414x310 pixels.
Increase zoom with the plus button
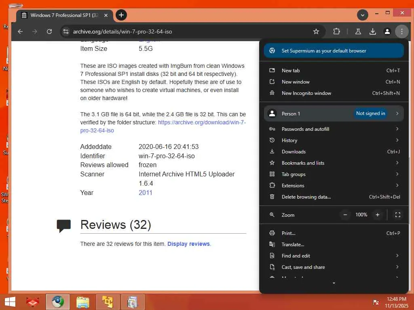(378, 215)
